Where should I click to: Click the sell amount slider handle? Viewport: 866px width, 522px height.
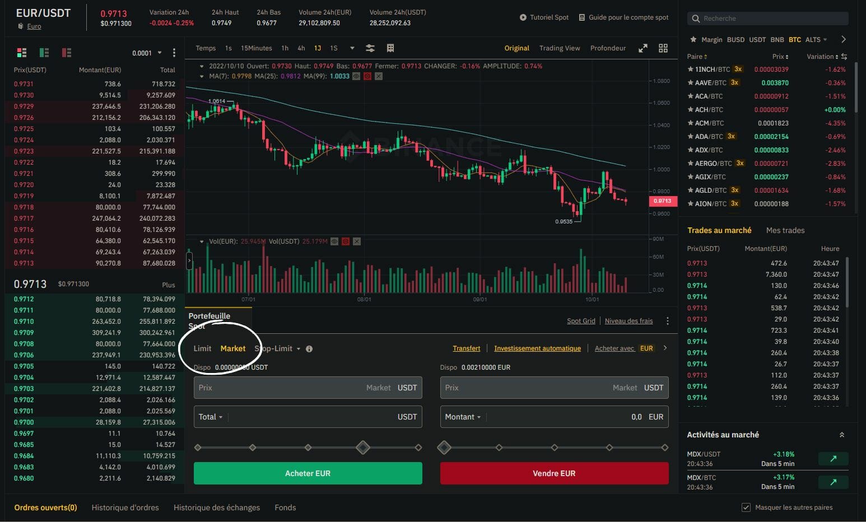click(444, 448)
